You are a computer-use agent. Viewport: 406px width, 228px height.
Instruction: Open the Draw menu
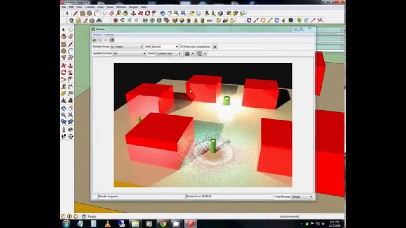(x=101, y=7)
